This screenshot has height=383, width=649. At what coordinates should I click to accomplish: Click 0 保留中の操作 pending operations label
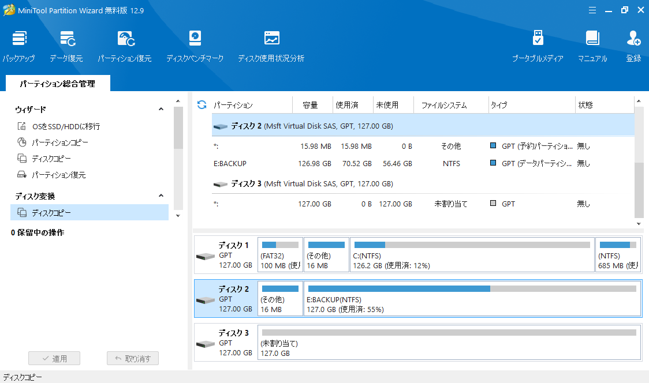pyautogui.click(x=38, y=232)
